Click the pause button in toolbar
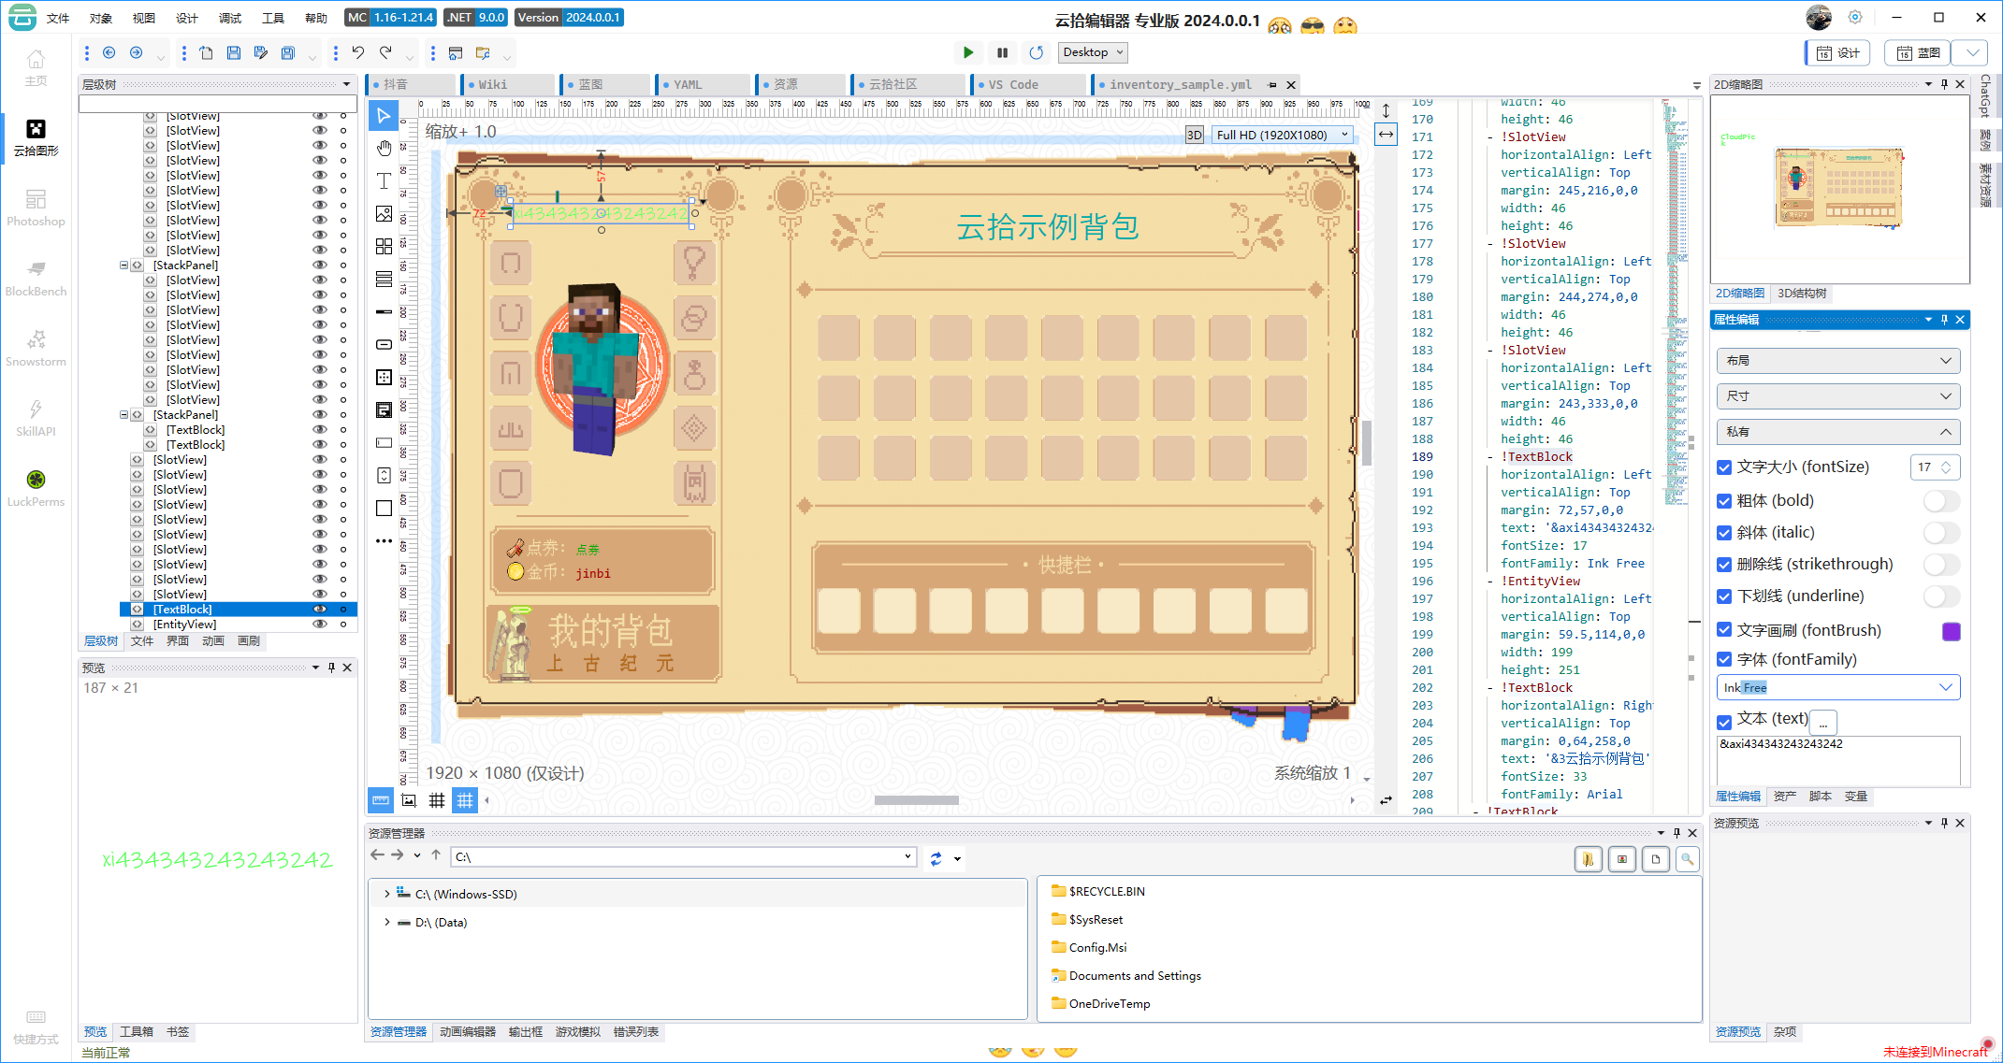 click(1002, 52)
